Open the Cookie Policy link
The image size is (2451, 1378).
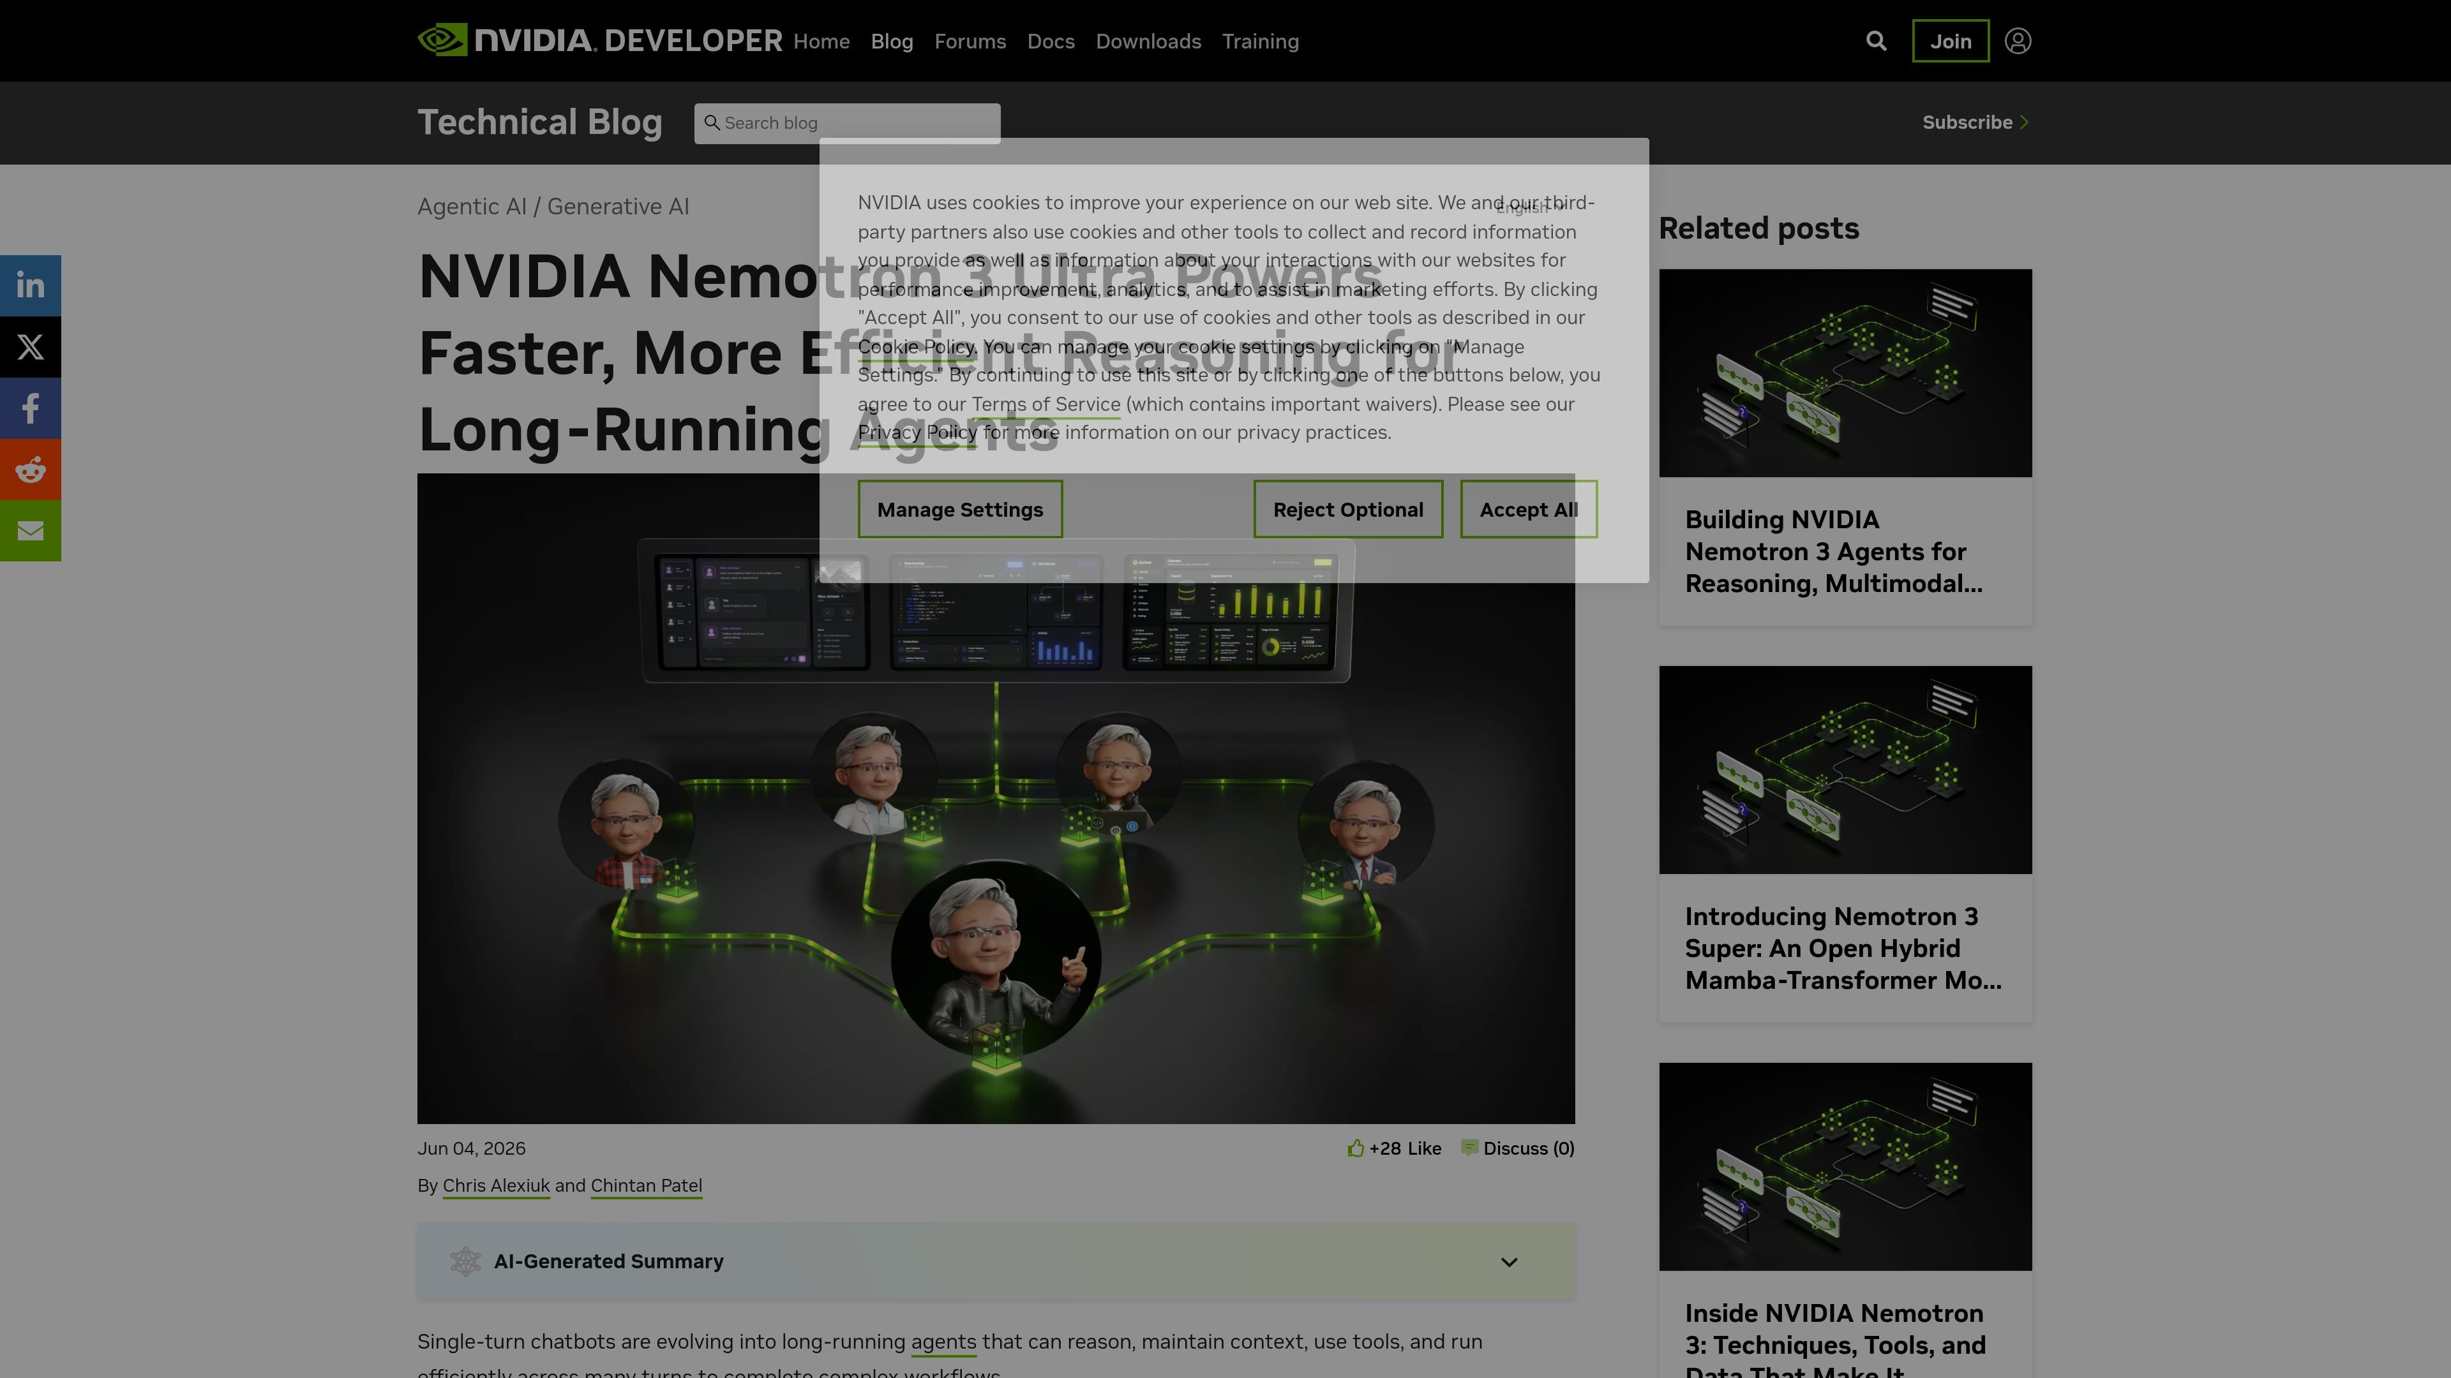click(x=917, y=346)
